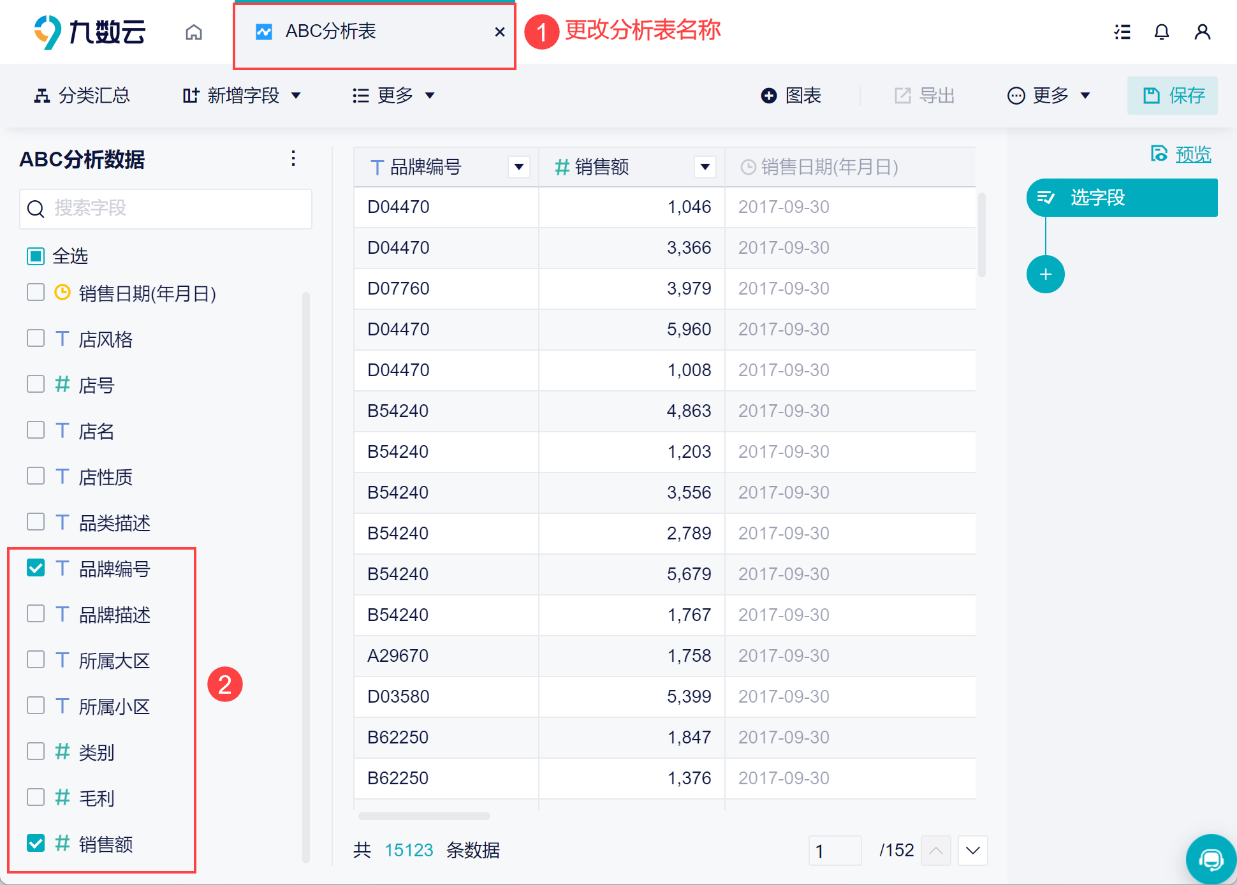The image size is (1237, 885).
Task: Uncheck the 品牌编号 field checkbox
Action: (36, 568)
